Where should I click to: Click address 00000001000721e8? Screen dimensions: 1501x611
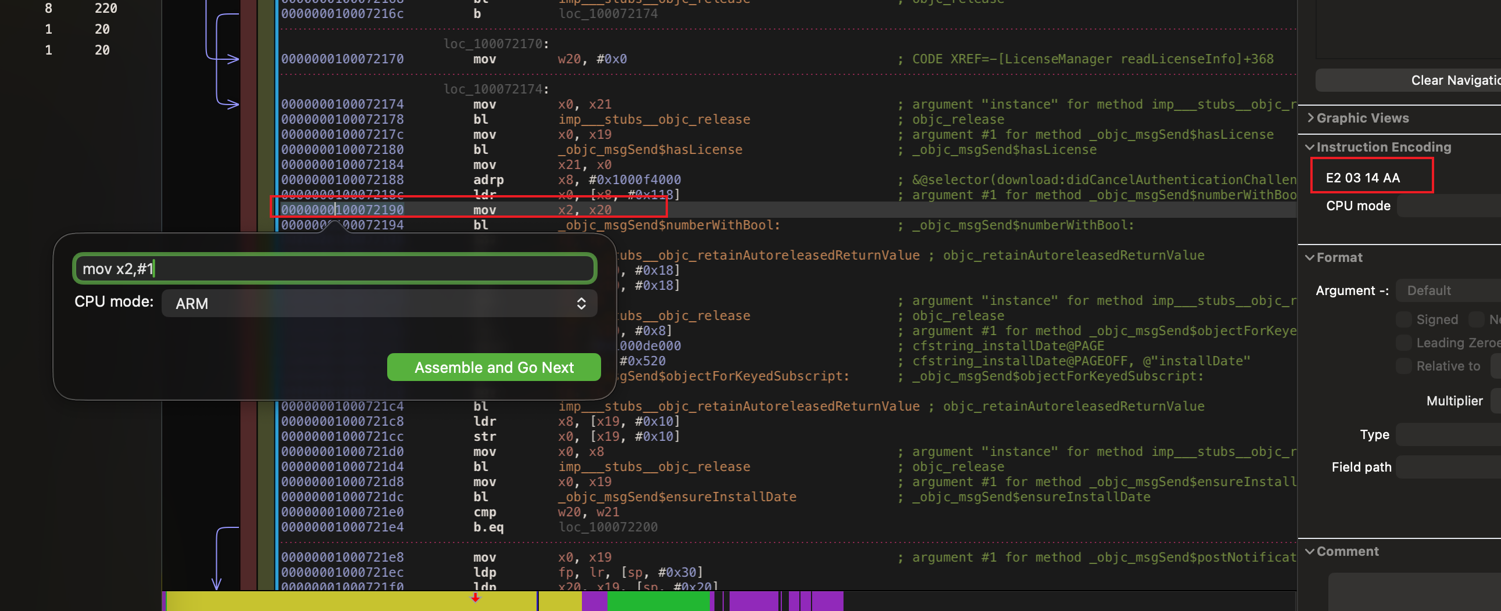[x=342, y=558]
